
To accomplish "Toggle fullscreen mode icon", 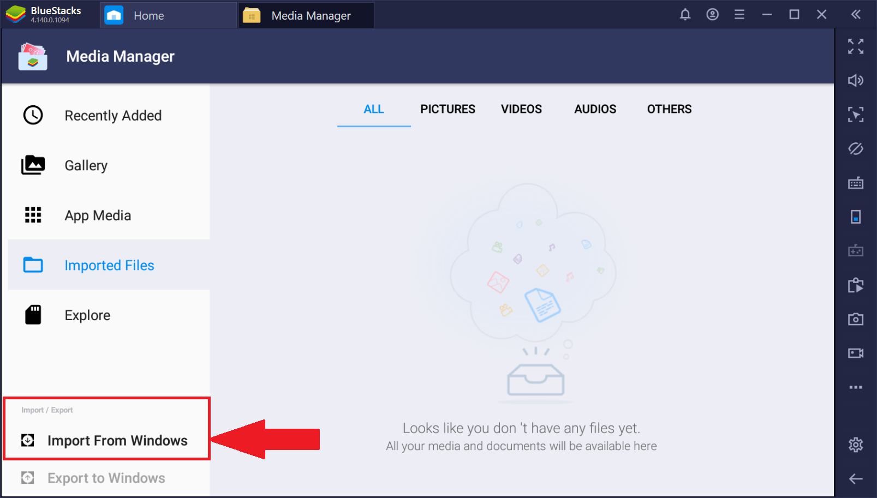I will [856, 46].
